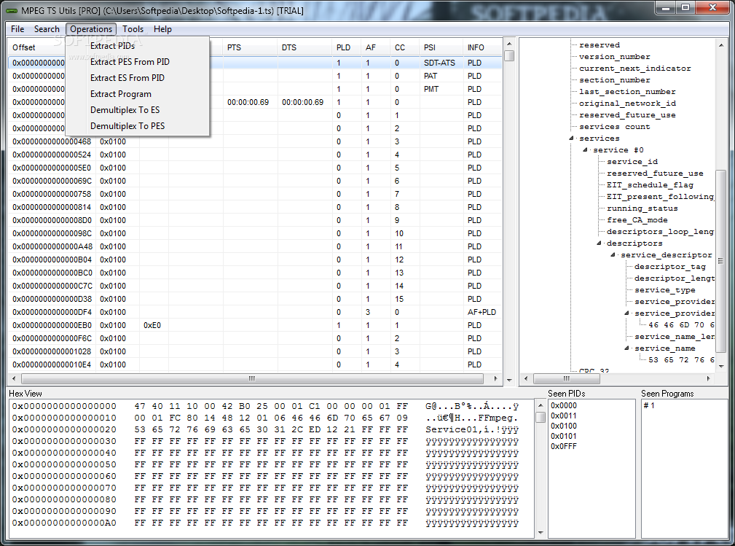This screenshot has width=735, height=546.
Task: Click the hex view ASCII text Service01
Action: [x=452, y=429]
